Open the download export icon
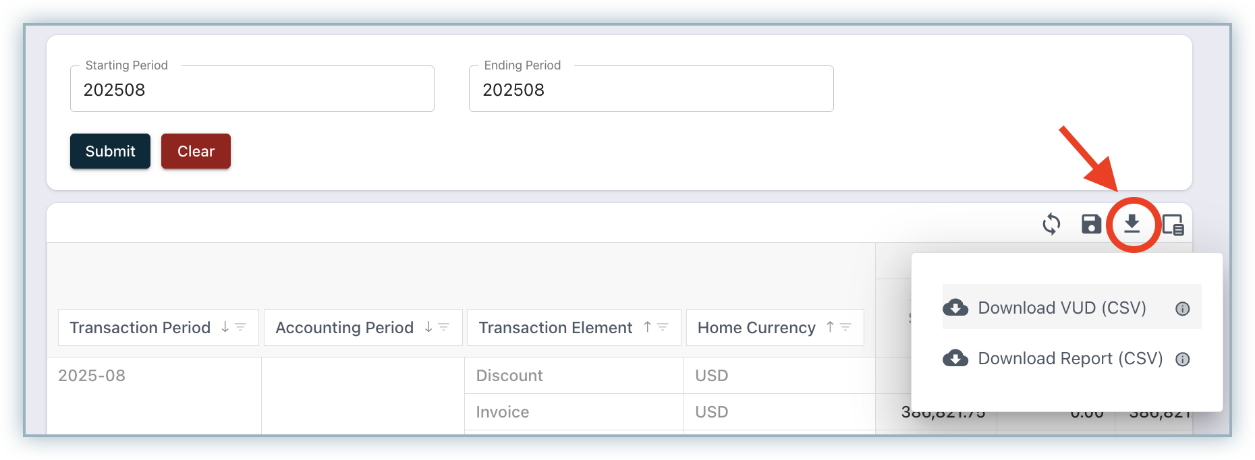 1132,224
